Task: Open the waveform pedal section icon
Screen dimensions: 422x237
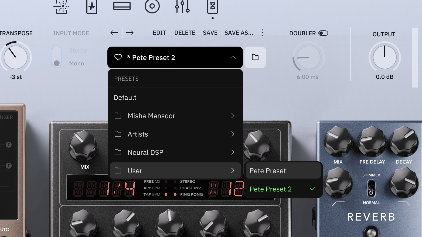Action: coord(92,6)
